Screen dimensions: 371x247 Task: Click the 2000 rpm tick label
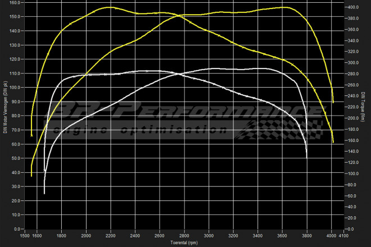pyautogui.click(x=87, y=236)
